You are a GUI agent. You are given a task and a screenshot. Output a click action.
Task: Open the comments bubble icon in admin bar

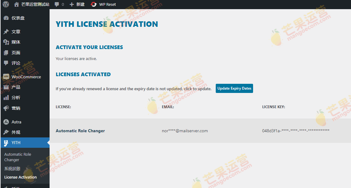coord(57,4)
